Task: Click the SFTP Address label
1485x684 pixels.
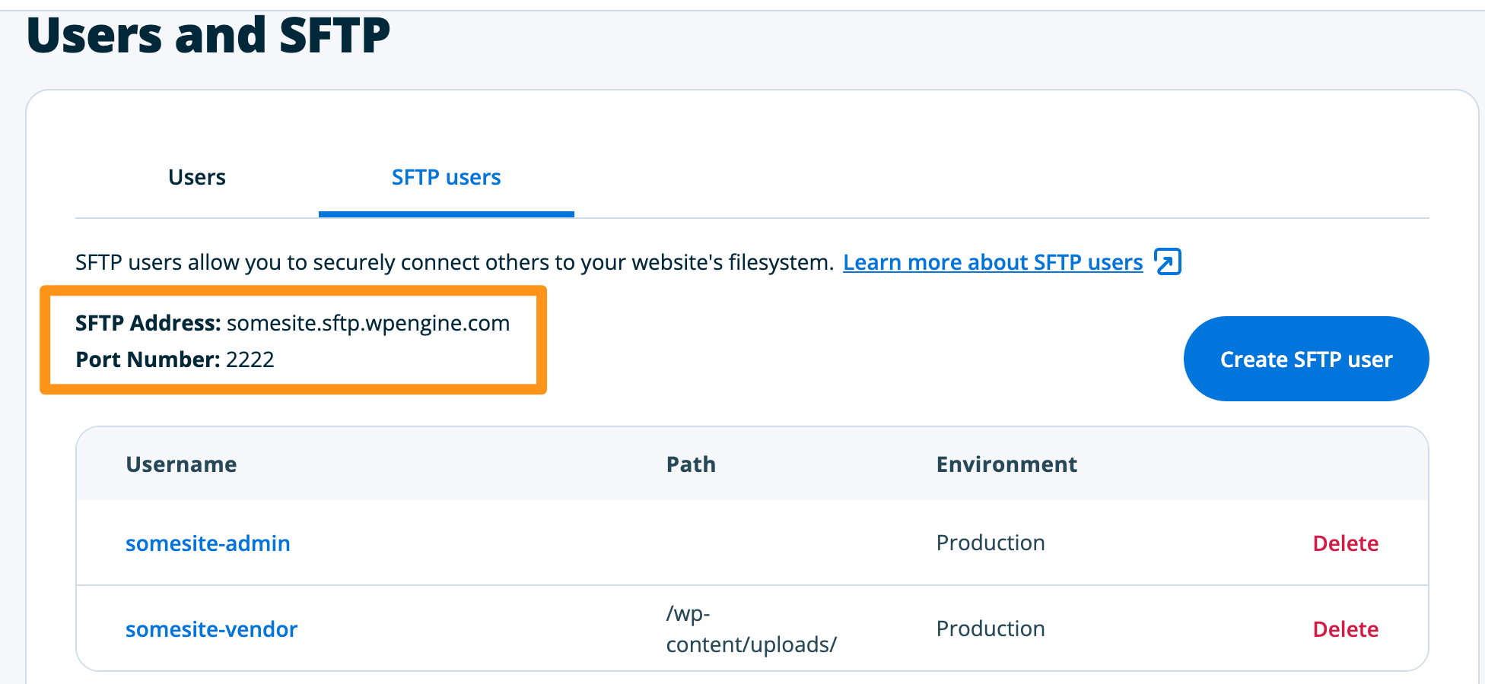Action: [x=148, y=323]
